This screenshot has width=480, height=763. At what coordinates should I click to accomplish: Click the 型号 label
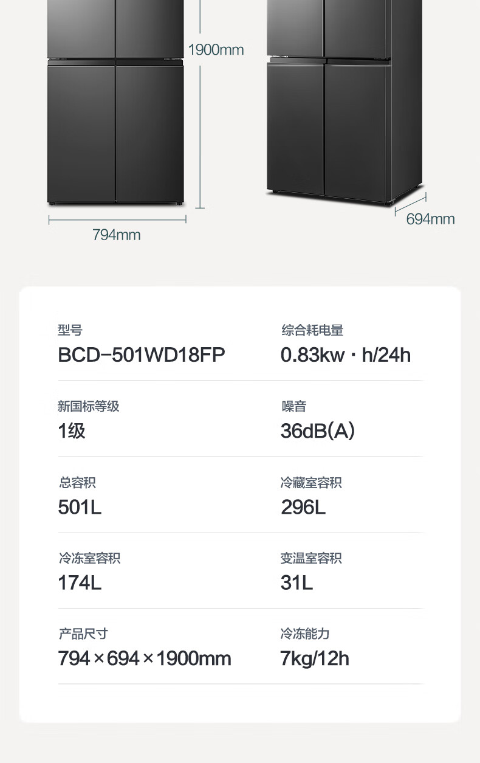70,330
